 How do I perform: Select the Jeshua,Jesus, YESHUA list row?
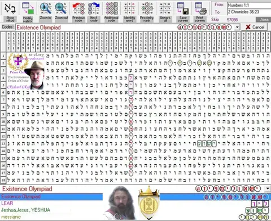[x=135, y=210]
